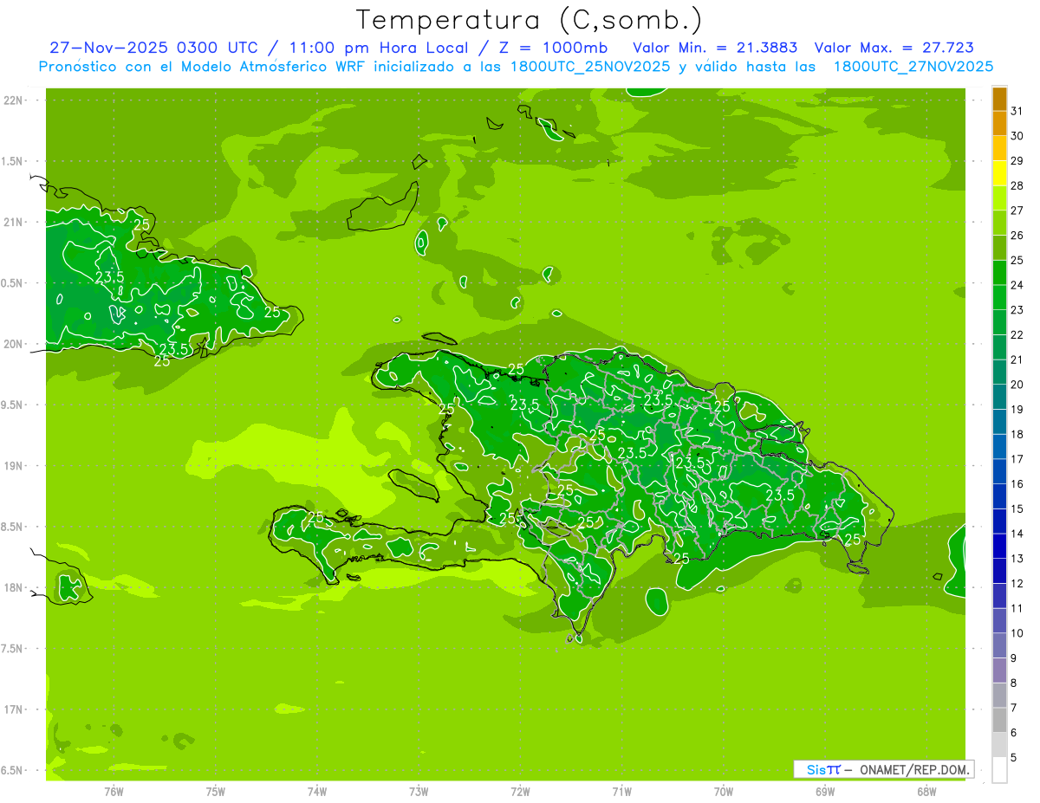
Task: Click the 76W longitude axis label
Action: coord(114,792)
